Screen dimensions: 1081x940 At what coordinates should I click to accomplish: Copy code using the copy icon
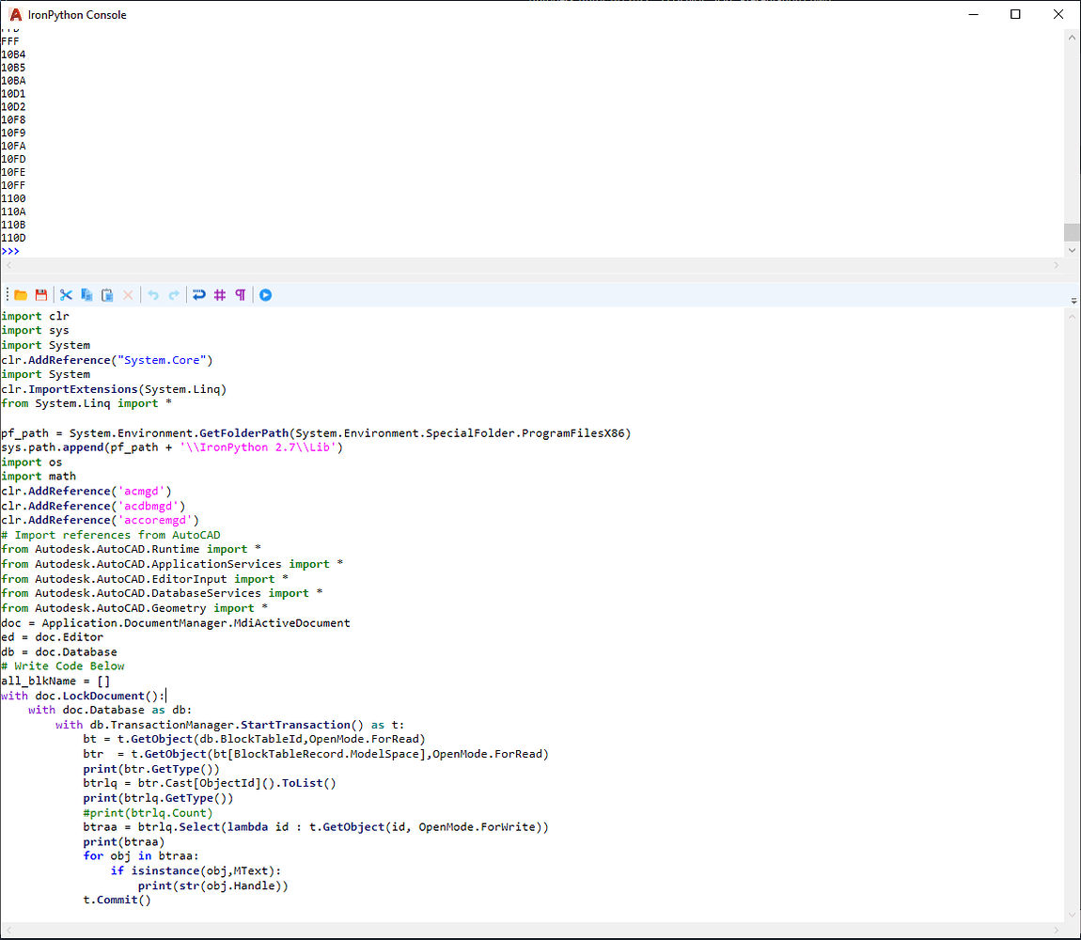coord(86,294)
